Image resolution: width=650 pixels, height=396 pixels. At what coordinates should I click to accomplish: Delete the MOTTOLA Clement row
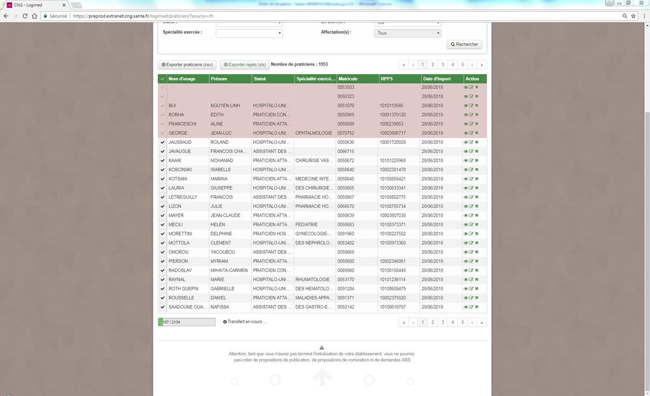[x=476, y=243]
